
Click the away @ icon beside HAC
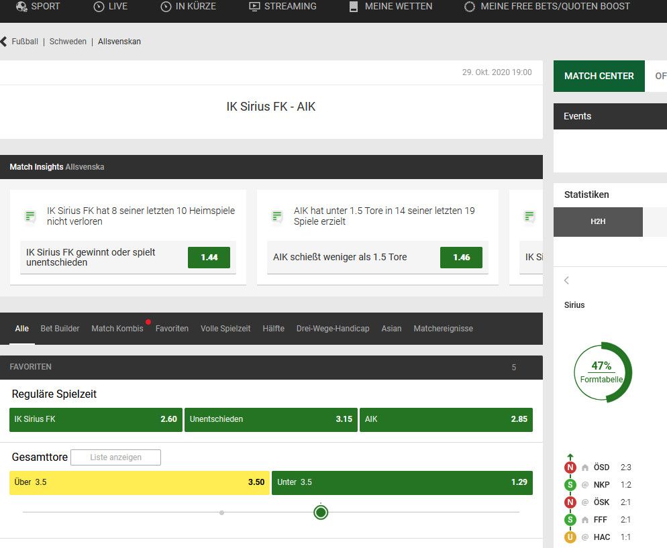(585, 537)
